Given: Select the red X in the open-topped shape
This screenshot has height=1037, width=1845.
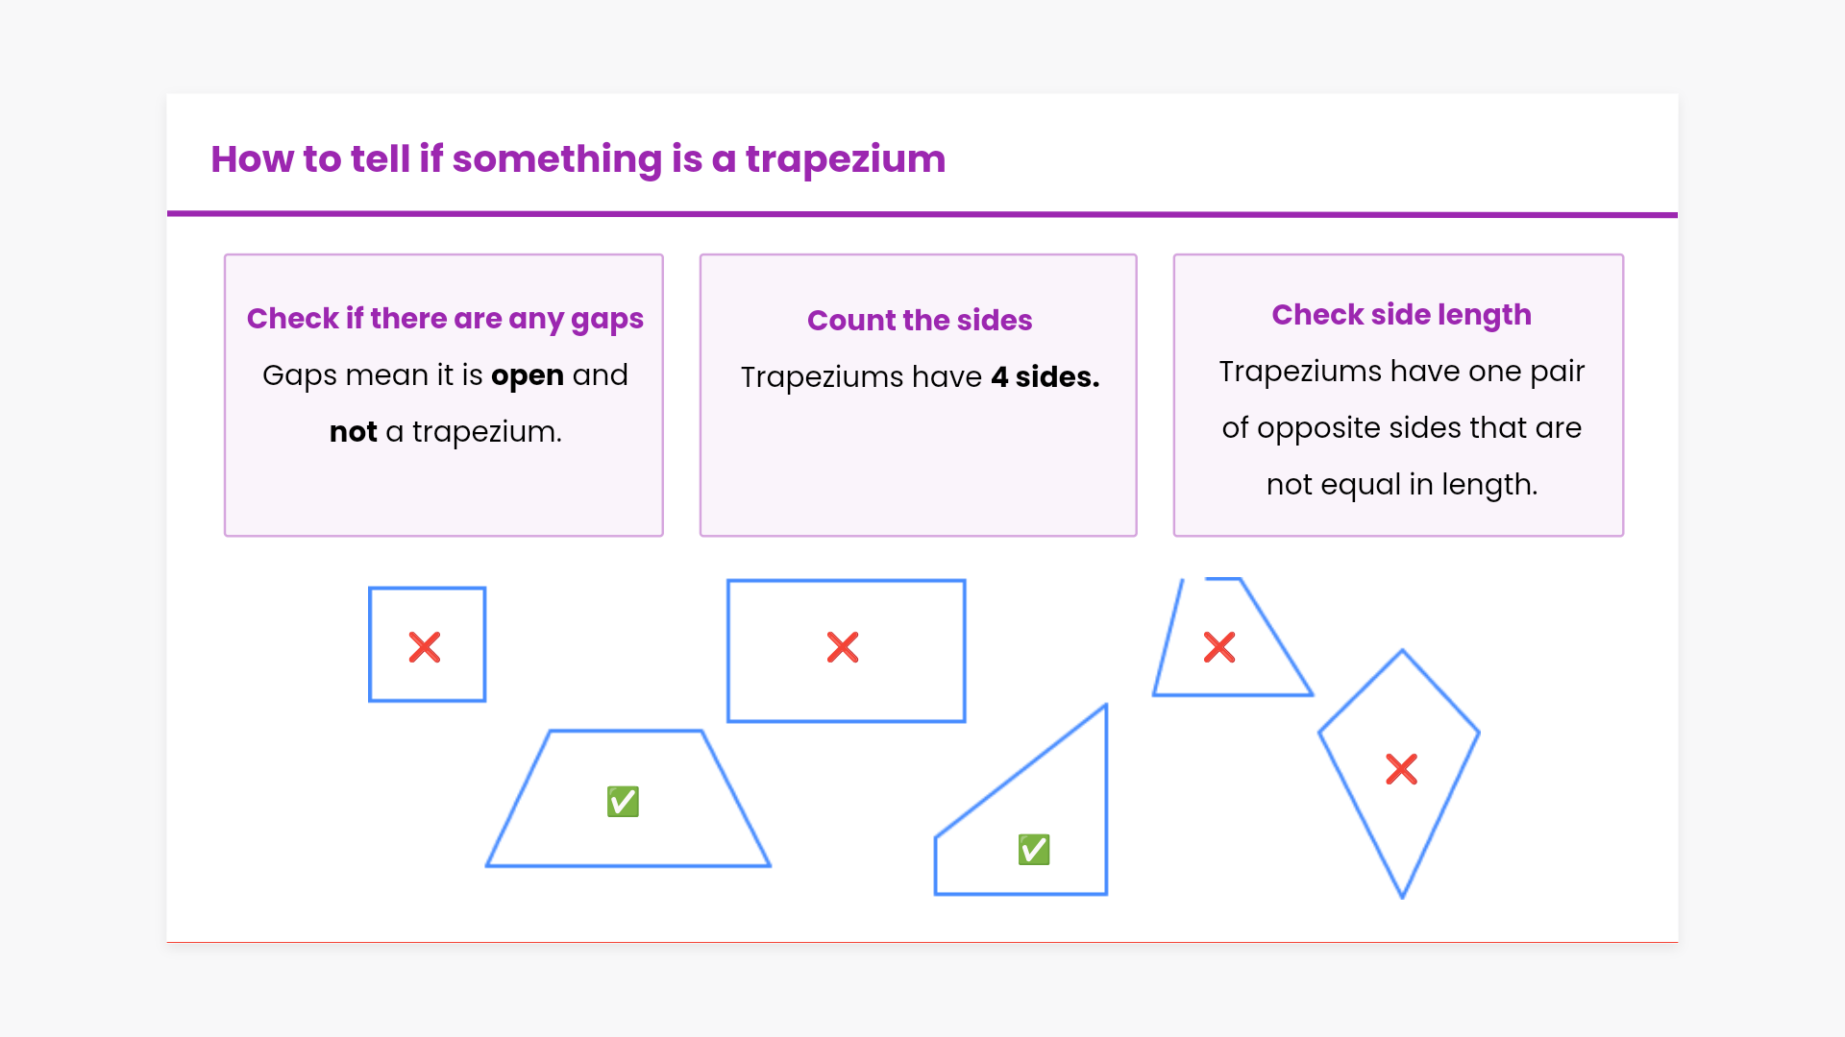Looking at the screenshot, I should point(1219,647).
